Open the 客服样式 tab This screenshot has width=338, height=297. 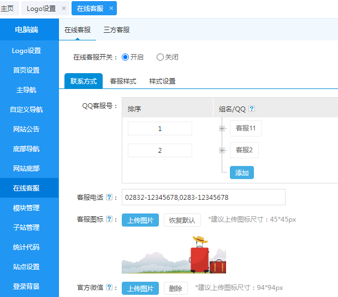point(123,81)
